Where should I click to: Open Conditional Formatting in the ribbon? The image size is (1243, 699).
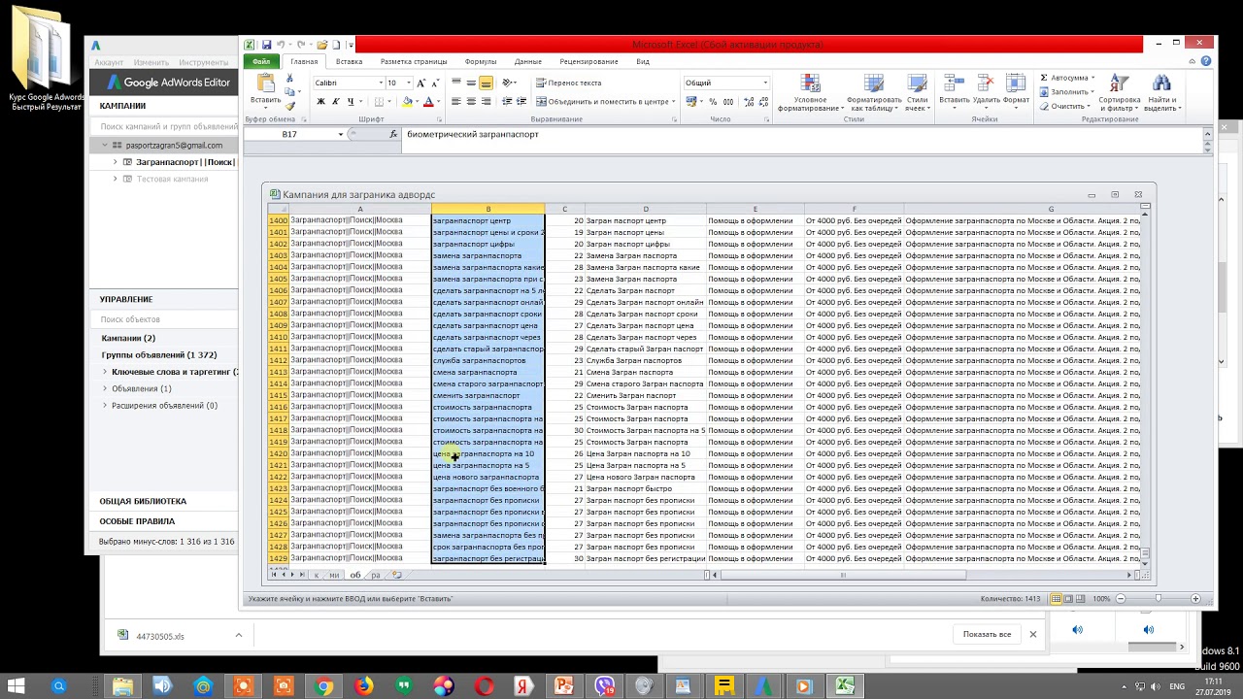[x=810, y=92]
